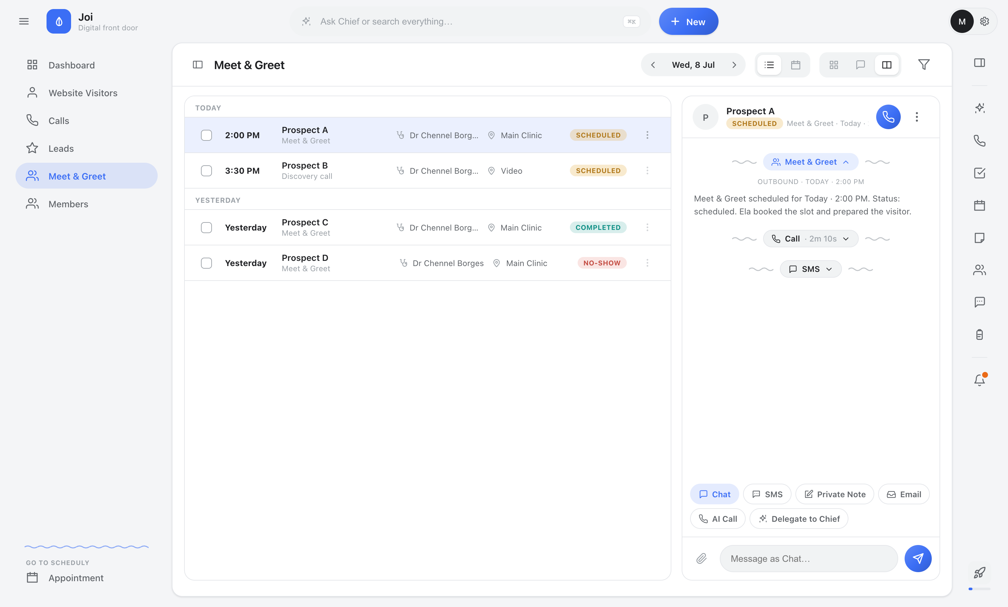Select Private Note channel

[835, 494]
